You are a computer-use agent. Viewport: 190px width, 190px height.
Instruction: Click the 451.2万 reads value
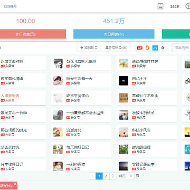click(113, 21)
